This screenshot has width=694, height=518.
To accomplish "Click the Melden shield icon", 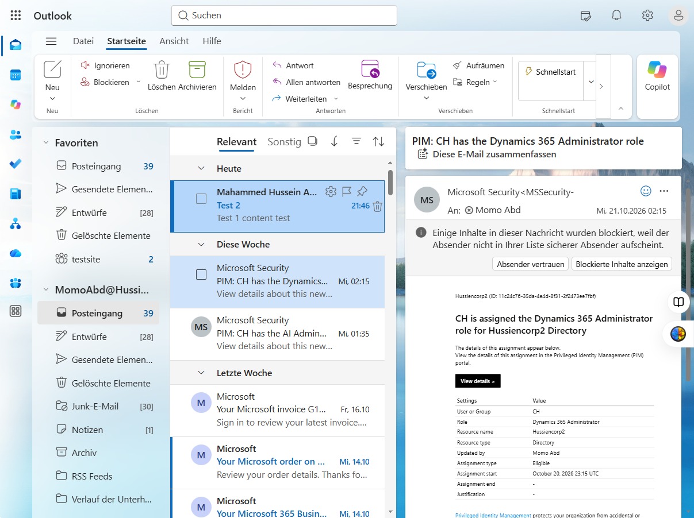I will [x=243, y=70].
